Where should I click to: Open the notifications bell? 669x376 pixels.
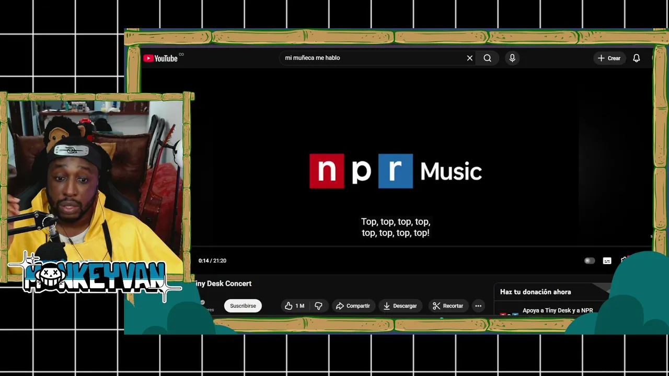pos(636,58)
